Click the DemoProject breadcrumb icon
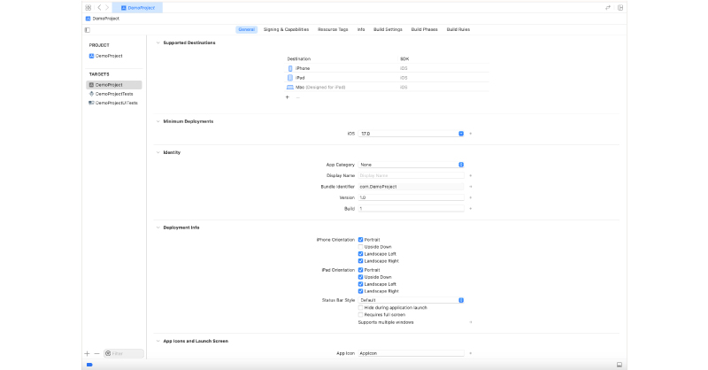Viewport: 708px width, 370px height. (x=88, y=19)
